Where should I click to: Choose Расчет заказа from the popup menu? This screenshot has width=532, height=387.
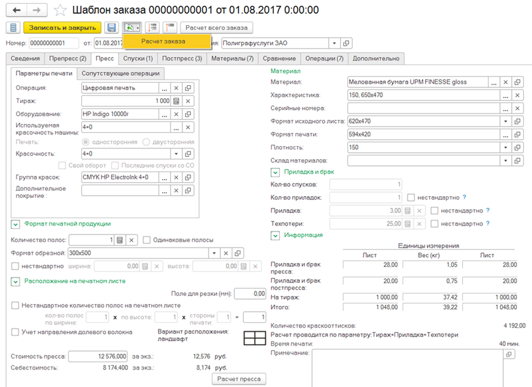(x=163, y=41)
